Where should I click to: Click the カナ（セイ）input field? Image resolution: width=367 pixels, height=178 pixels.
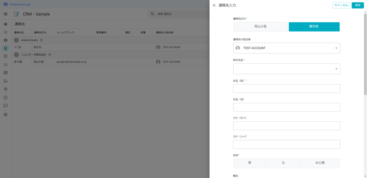click(286, 126)
